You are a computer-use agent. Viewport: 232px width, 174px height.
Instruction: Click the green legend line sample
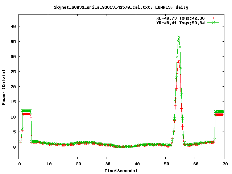point(213,22)
